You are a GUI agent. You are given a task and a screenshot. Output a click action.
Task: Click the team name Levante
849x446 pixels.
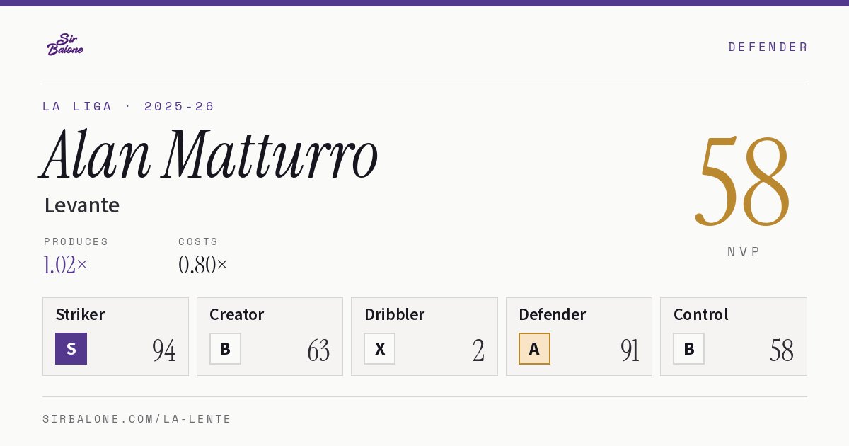(x=81, y=205)
